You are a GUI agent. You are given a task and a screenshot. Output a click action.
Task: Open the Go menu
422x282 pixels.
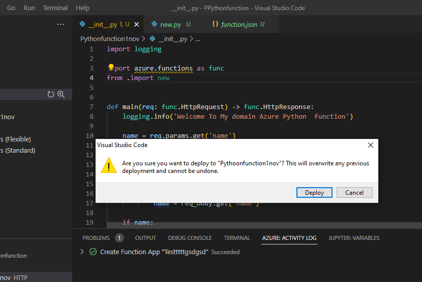pos(11,8)
